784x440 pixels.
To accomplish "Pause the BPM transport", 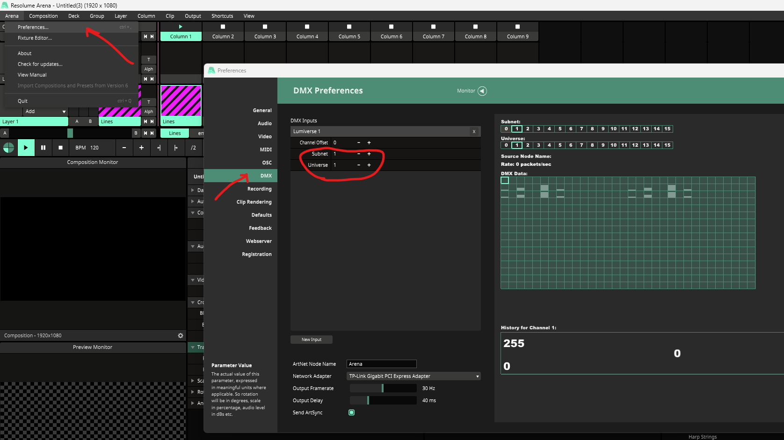I will 43,148.
